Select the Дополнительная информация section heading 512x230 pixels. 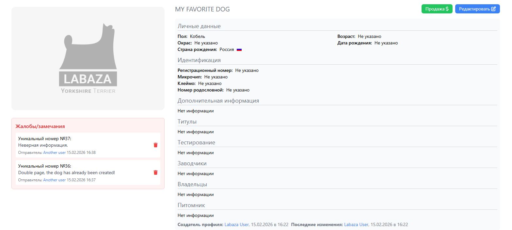coord(218,101)
